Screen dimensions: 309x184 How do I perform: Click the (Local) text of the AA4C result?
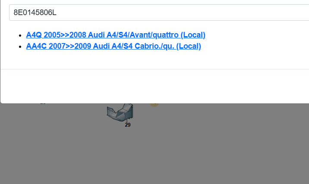189,46
